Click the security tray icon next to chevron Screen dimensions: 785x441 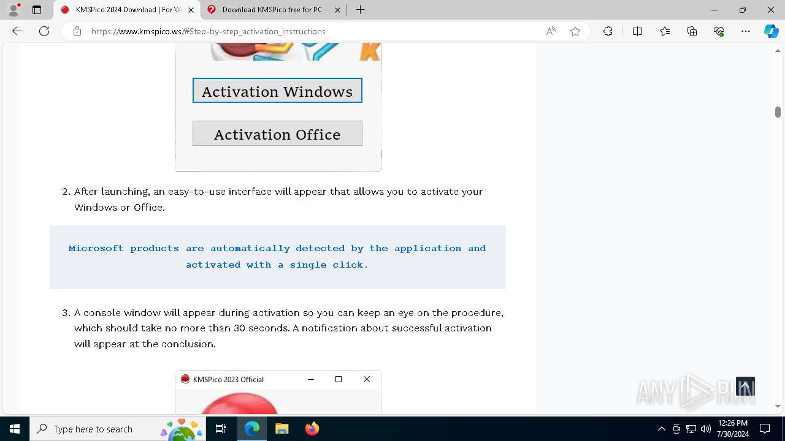pyautogui.click(x=676, y=429)
